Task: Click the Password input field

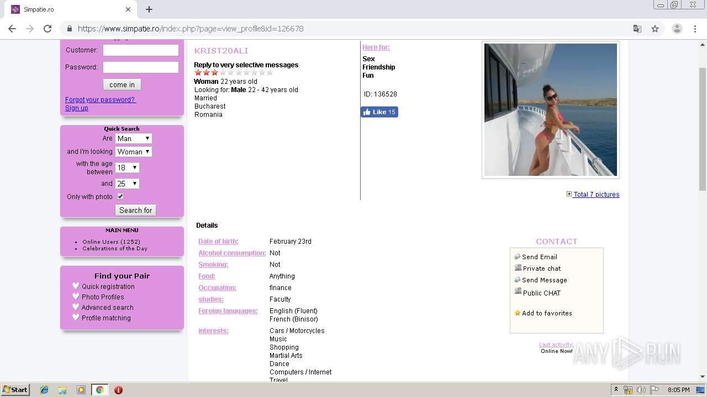Action: point(141,67)
